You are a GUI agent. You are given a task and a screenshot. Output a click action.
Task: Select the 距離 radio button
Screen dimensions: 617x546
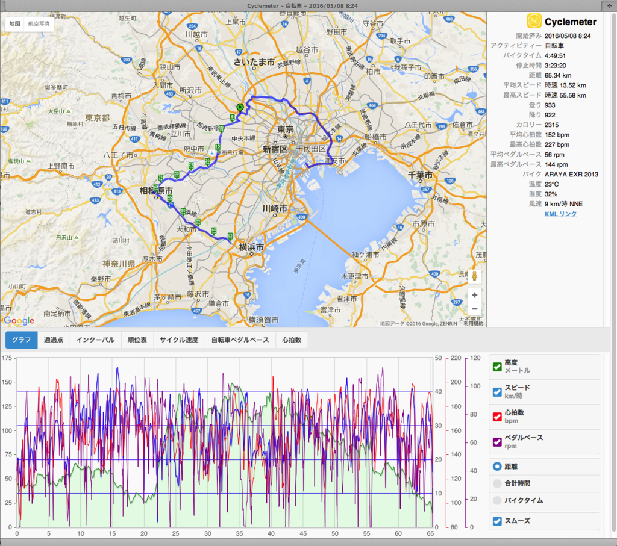pos(497,466)
